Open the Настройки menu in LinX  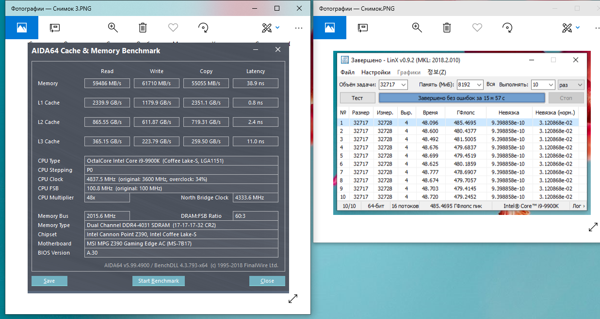[x=375, y=72]
